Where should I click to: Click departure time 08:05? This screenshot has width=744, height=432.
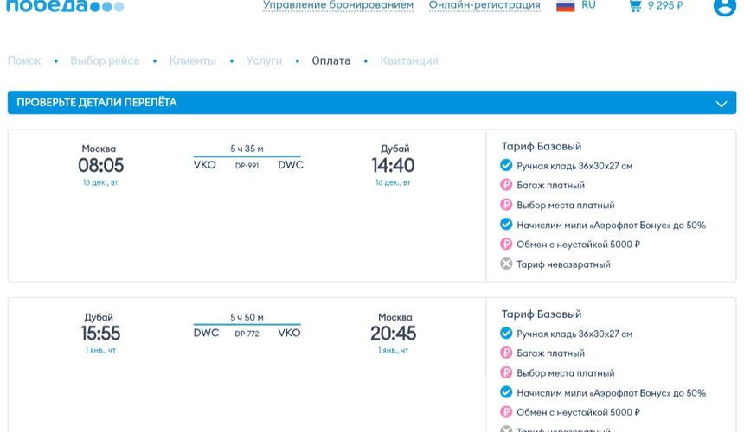coord(100,165)
